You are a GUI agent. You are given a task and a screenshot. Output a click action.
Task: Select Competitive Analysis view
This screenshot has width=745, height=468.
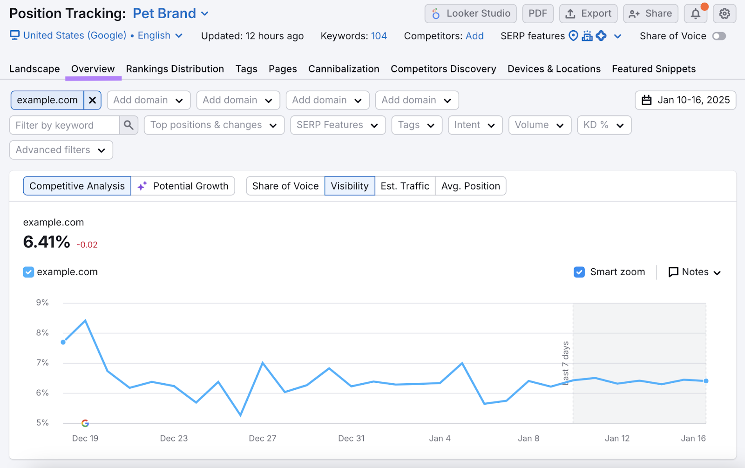(77, 186)
